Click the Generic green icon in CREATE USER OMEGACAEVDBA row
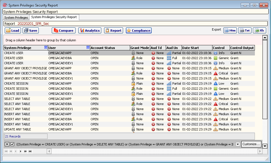This screenshot has width=271, height=163. coord(215,58)
